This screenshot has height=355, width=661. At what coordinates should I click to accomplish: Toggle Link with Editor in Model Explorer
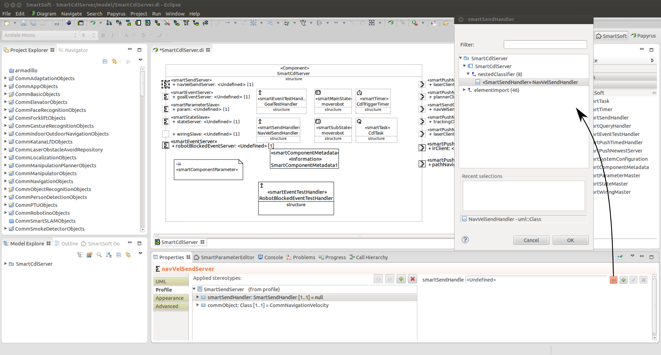point(128,255)
